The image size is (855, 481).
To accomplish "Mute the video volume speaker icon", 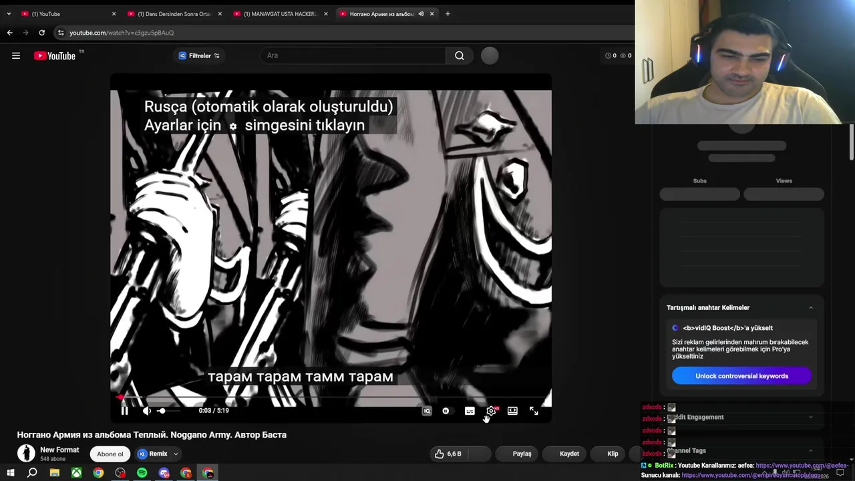I will pos(147,411).
